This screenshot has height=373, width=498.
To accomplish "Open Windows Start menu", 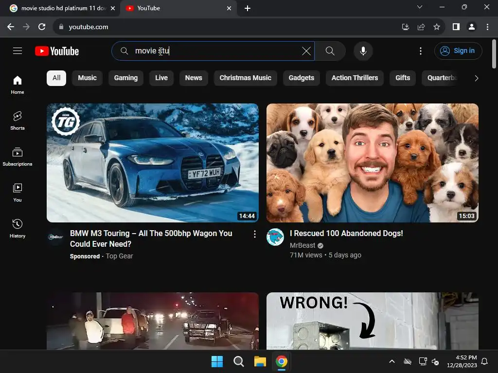I will tap(217, 361).
